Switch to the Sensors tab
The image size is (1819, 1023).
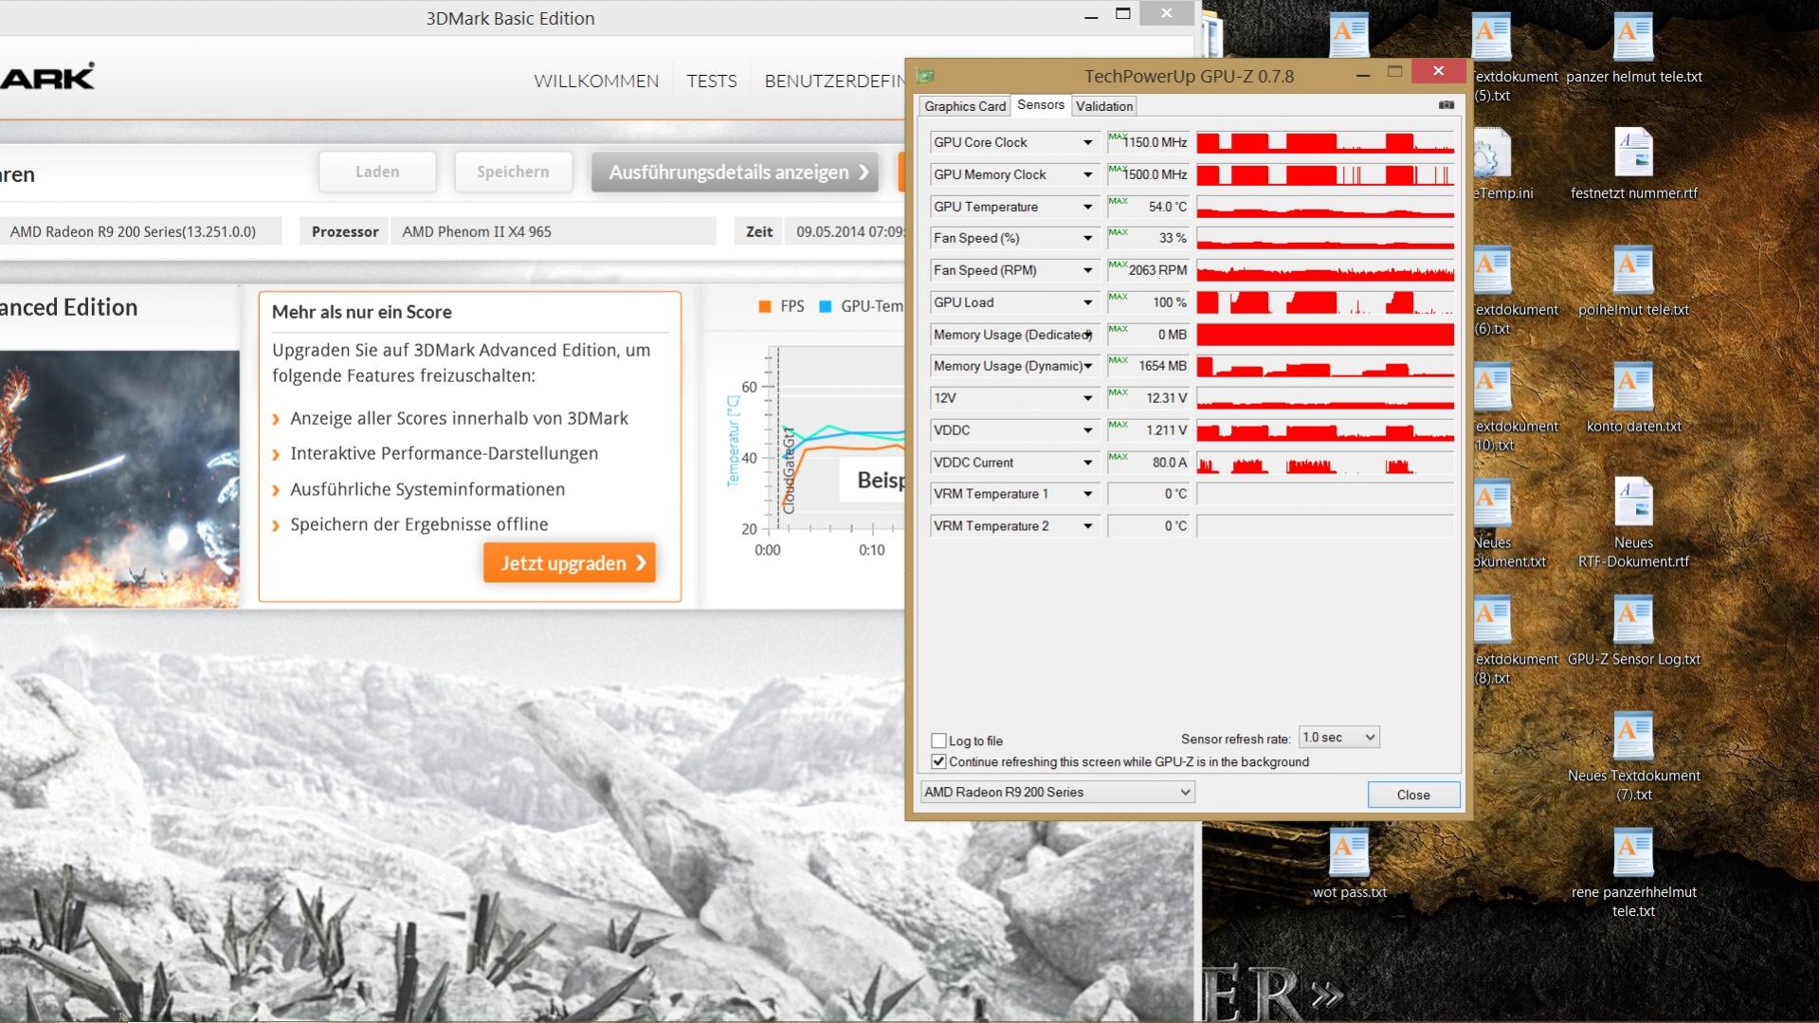1041,105
